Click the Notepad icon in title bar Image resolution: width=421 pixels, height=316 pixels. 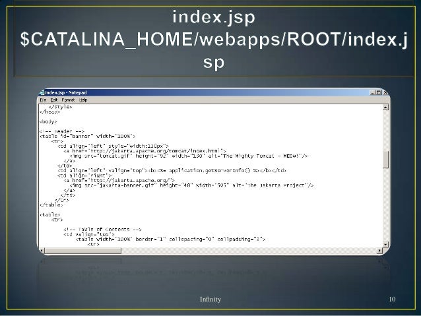click(42, 92)
